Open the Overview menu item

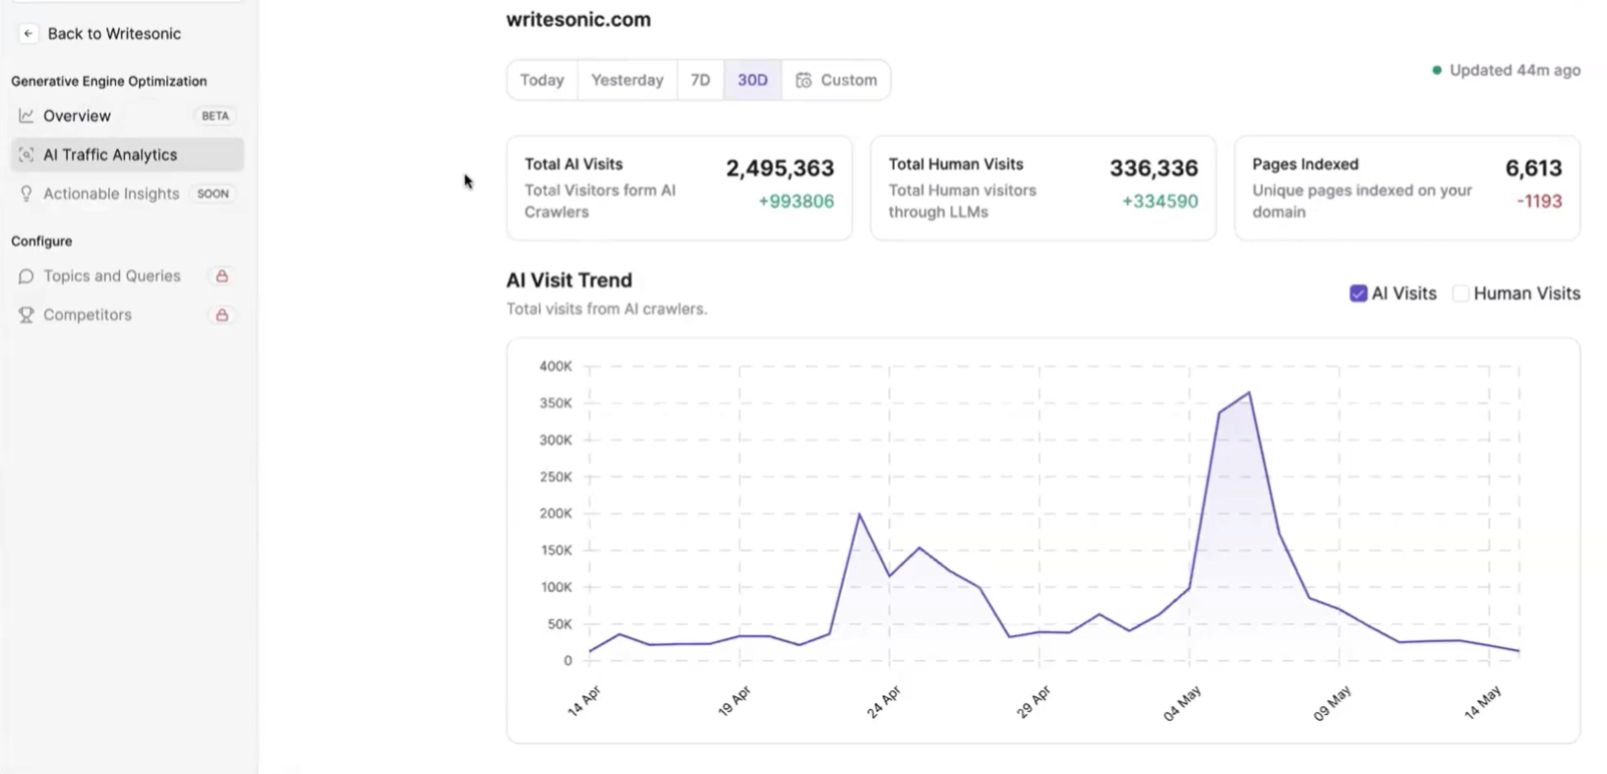tap(77, 116)
